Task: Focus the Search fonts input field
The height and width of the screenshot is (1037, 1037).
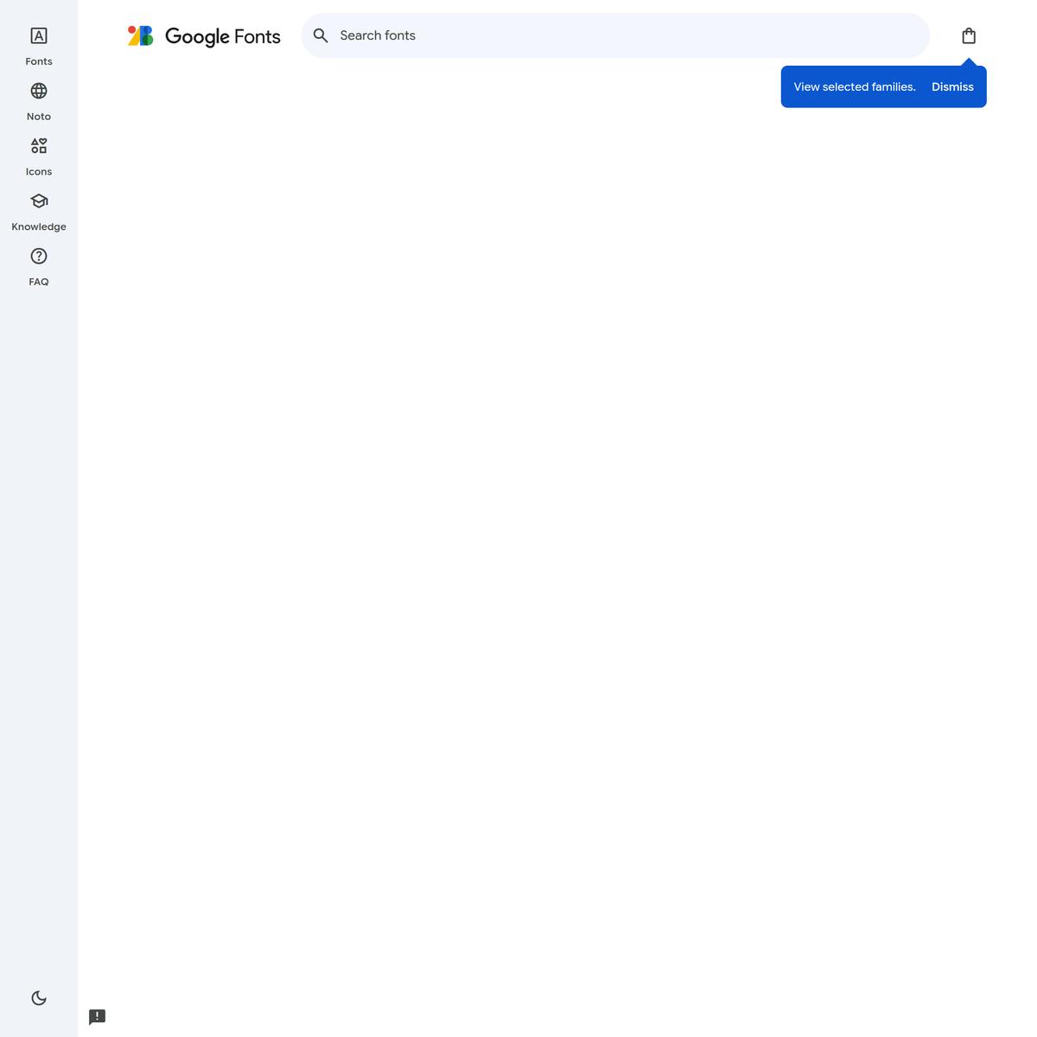Action: 605,35
